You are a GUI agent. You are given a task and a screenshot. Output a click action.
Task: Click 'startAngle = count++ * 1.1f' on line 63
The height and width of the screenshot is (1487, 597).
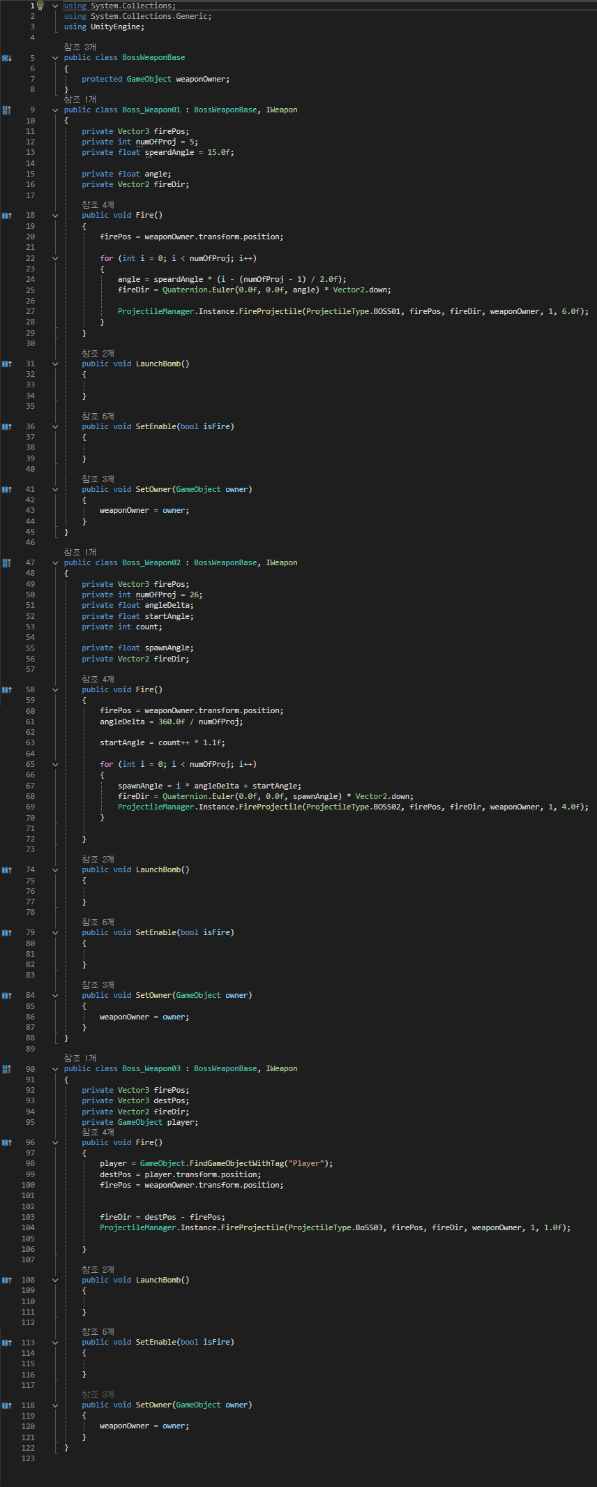(x=162, y=743)
